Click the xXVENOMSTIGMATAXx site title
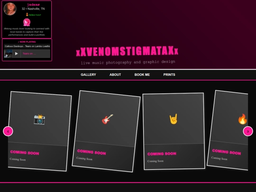This screenshot has height=192, width=256. click(x=127, y=51)
